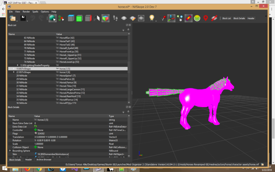Viewport: 275px width, 172px height.
Task: Switch to the Block Details bottom tab
Action: pos(15,160)
